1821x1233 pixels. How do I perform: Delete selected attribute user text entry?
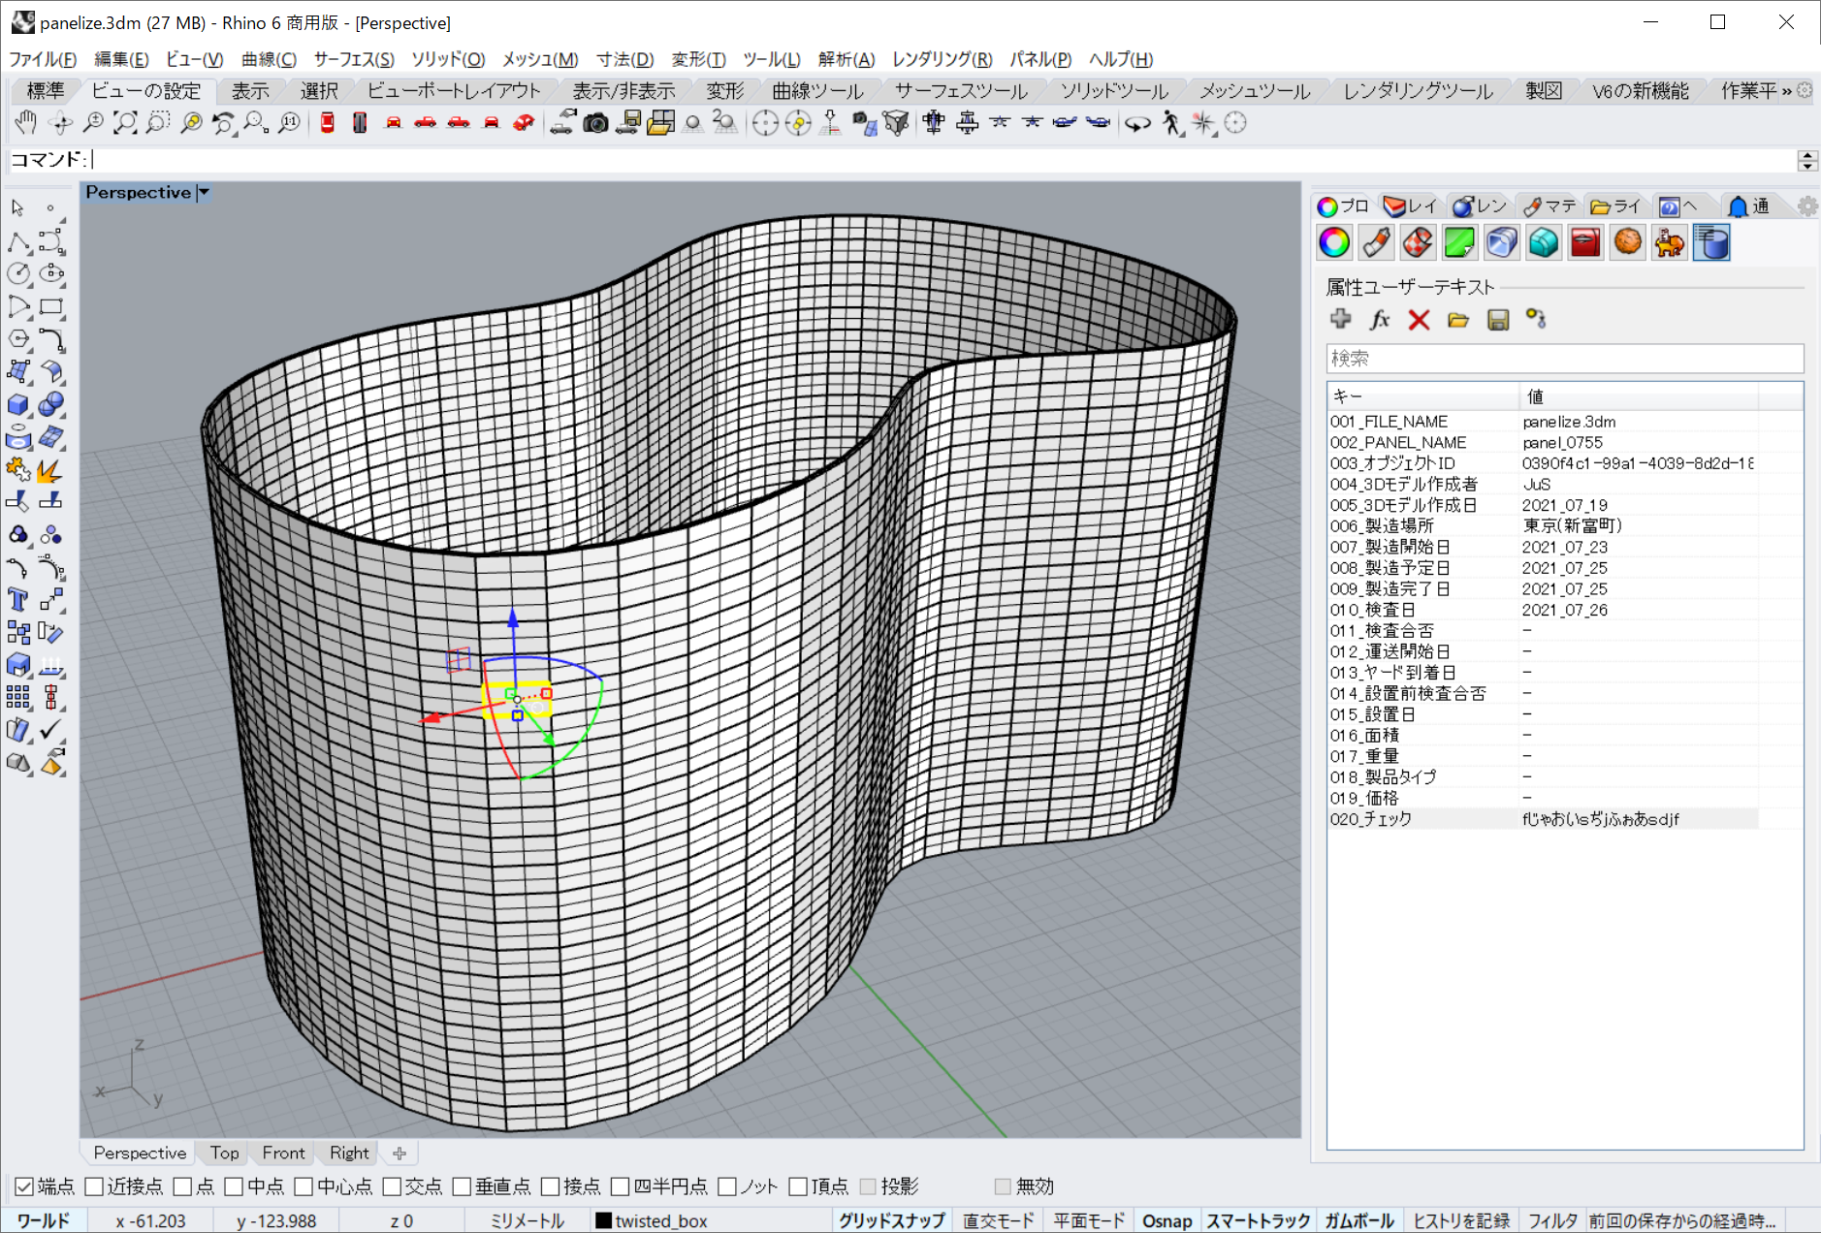pyautogui.click(x=1419, y=319)
